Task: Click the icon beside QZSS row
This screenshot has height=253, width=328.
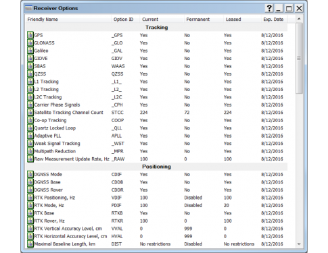Action: tap(30, 74)
